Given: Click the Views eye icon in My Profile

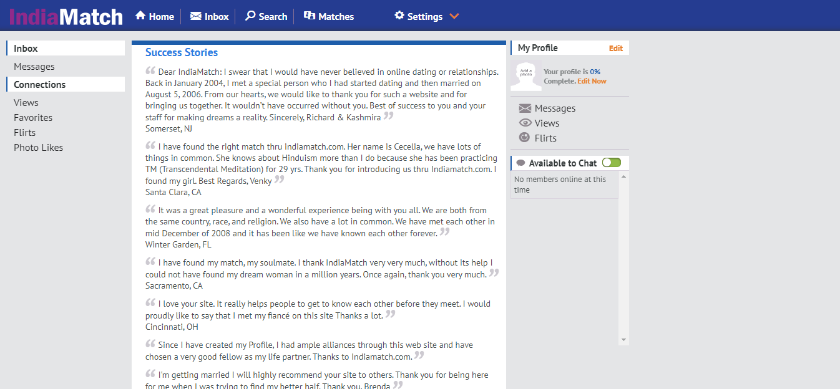Looking at the screenshot, I should pos(525,123).
